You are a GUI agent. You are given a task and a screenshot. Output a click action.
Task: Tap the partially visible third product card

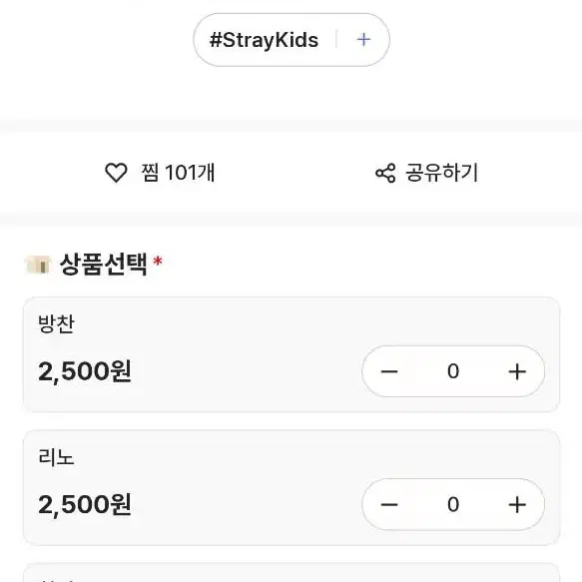click(291, 573)
